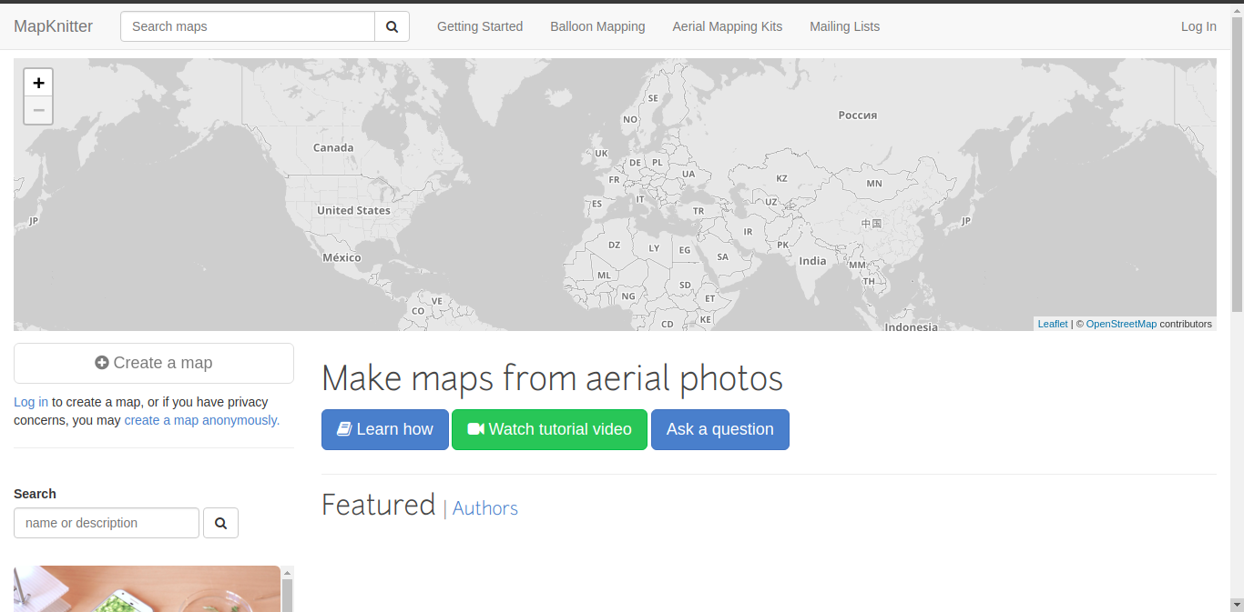Zoom in on the map with plus button
1244x612 pixels.
coord(38,83)
